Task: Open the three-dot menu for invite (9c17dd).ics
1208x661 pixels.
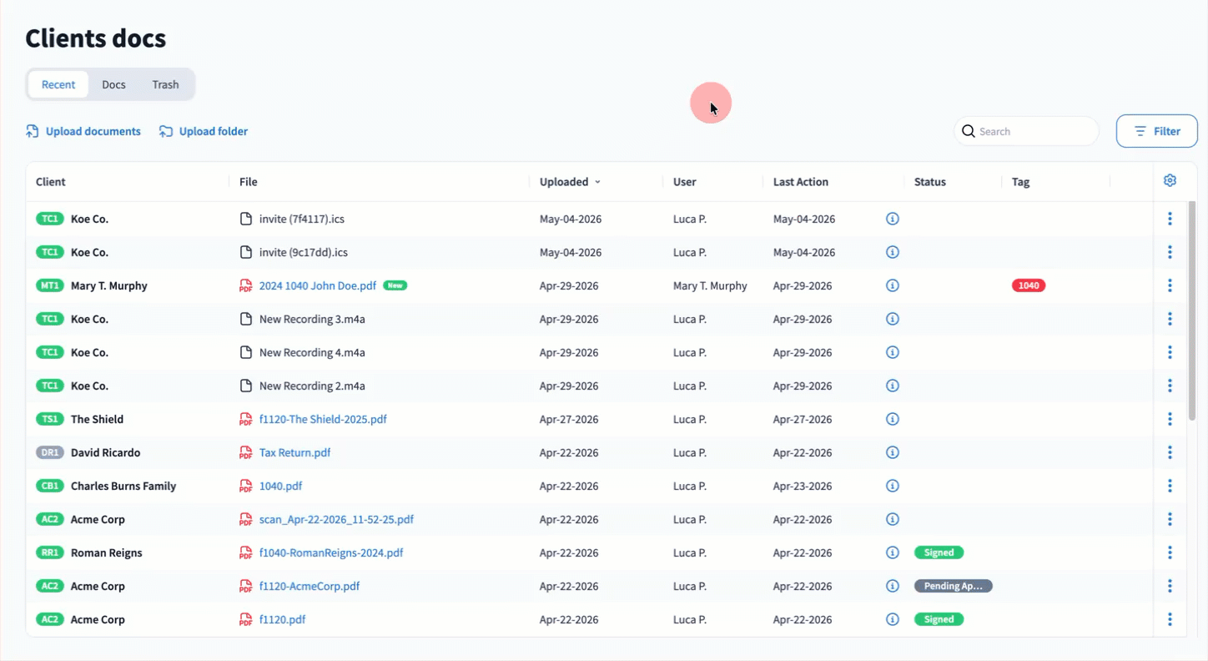Action: click(x=1170, y=252)
